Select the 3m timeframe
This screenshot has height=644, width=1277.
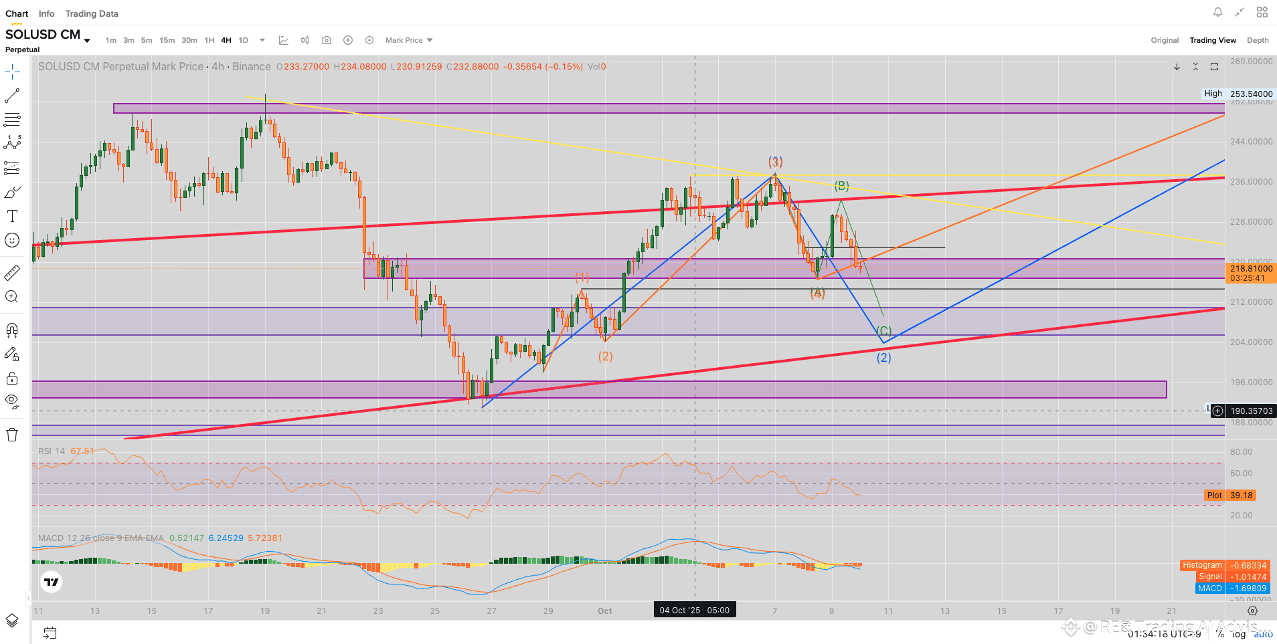129,40
